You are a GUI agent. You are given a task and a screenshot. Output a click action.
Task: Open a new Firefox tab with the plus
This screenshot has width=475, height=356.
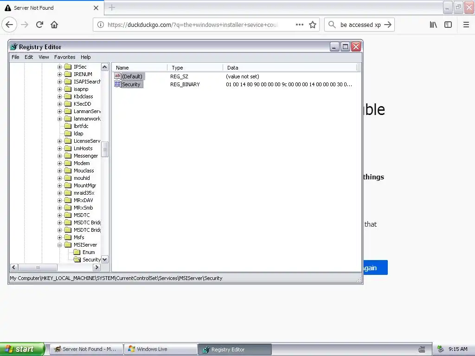[112, 7]
